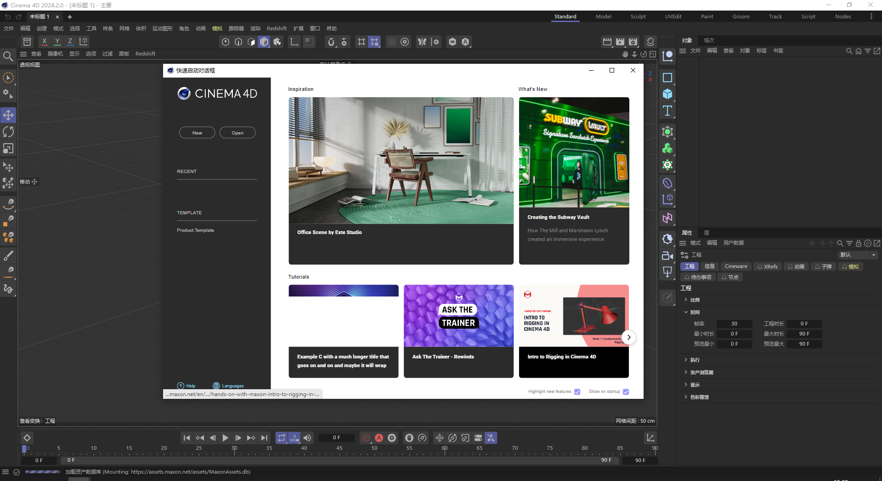Click the Redshift icon in top toolbar
This screenshot has height=481, width=882.
coord(650,42)
